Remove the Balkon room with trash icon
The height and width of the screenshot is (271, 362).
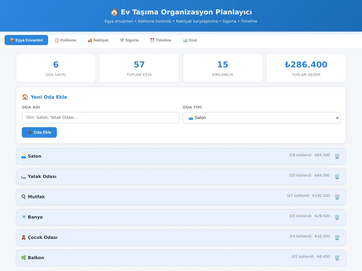click(337, 258)
